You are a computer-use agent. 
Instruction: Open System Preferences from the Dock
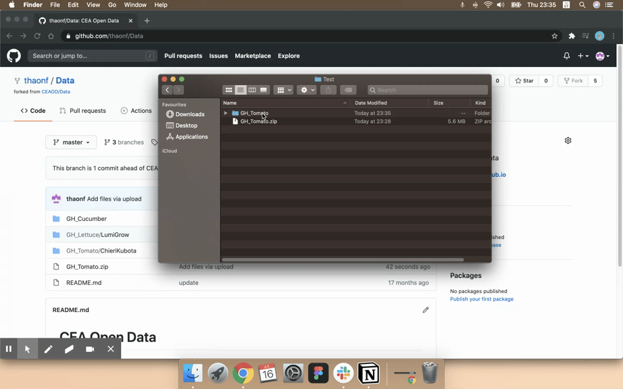293,373
